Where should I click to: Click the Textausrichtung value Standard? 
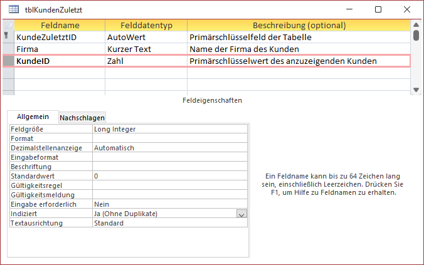[170, 223]
